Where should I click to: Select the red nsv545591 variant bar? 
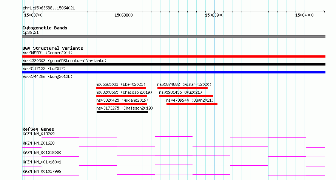pyautogui.click(x=174, y=56)
